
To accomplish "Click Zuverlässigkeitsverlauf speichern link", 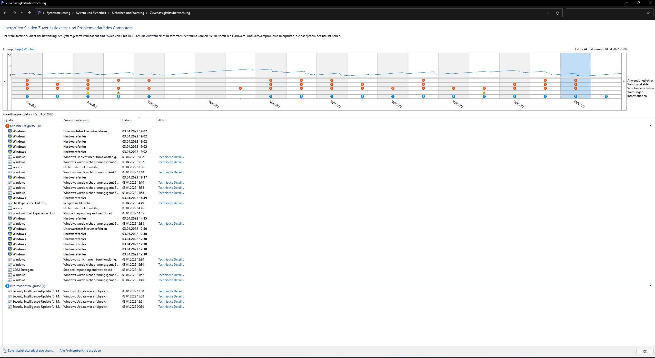I will 31,351.
